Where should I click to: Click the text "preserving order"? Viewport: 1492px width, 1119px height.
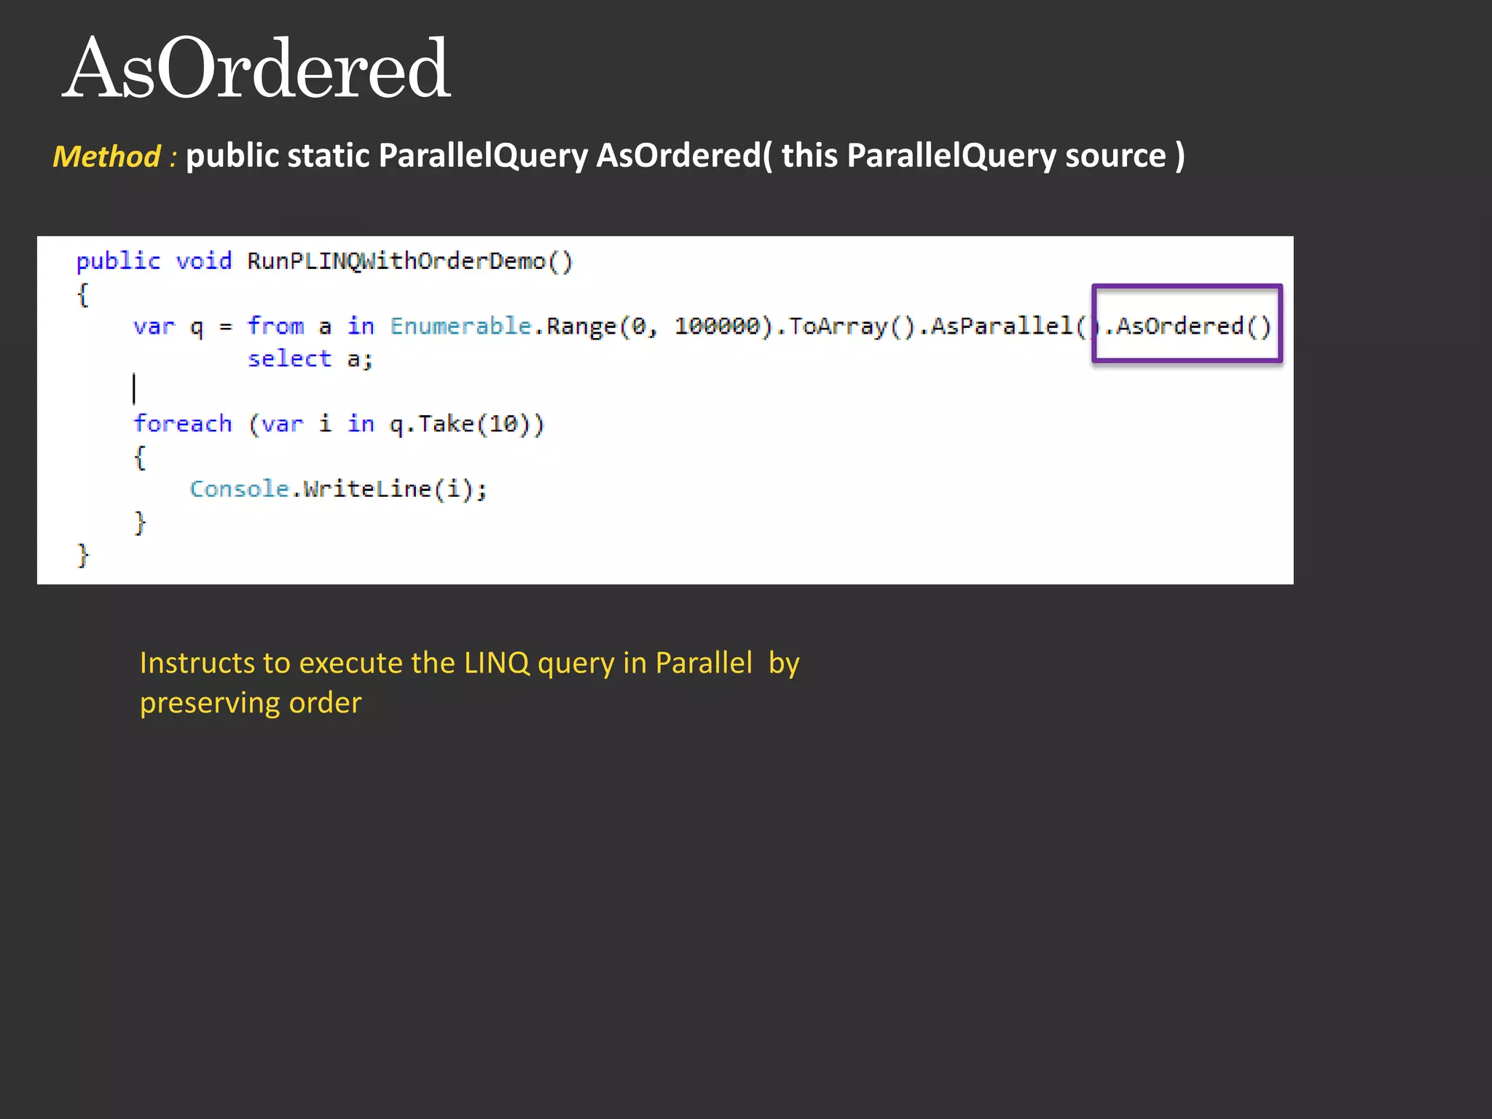(251, 704)
